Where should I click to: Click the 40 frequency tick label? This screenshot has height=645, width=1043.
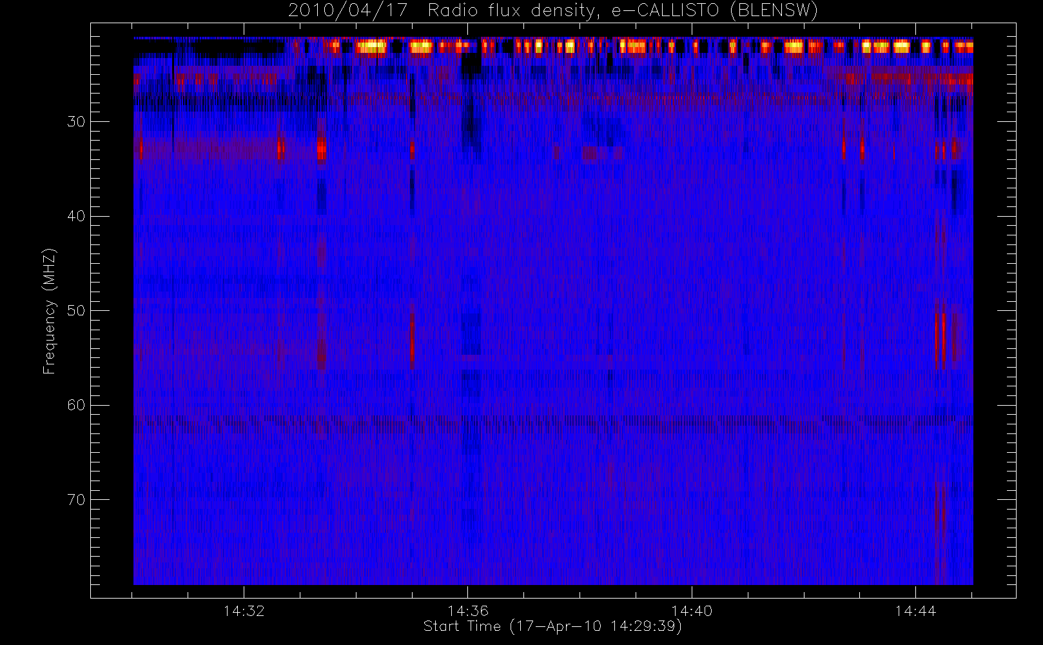click(76, 216)
